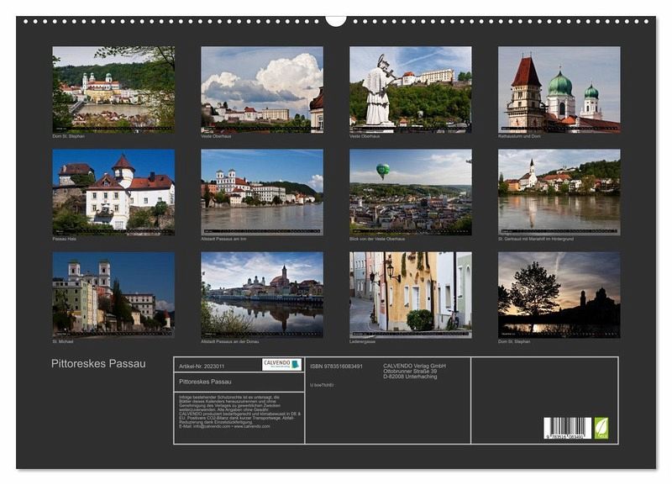Open the Ledierergasse alley photo
The height and width of the screenshot is (485, 672).
[410, 294]
